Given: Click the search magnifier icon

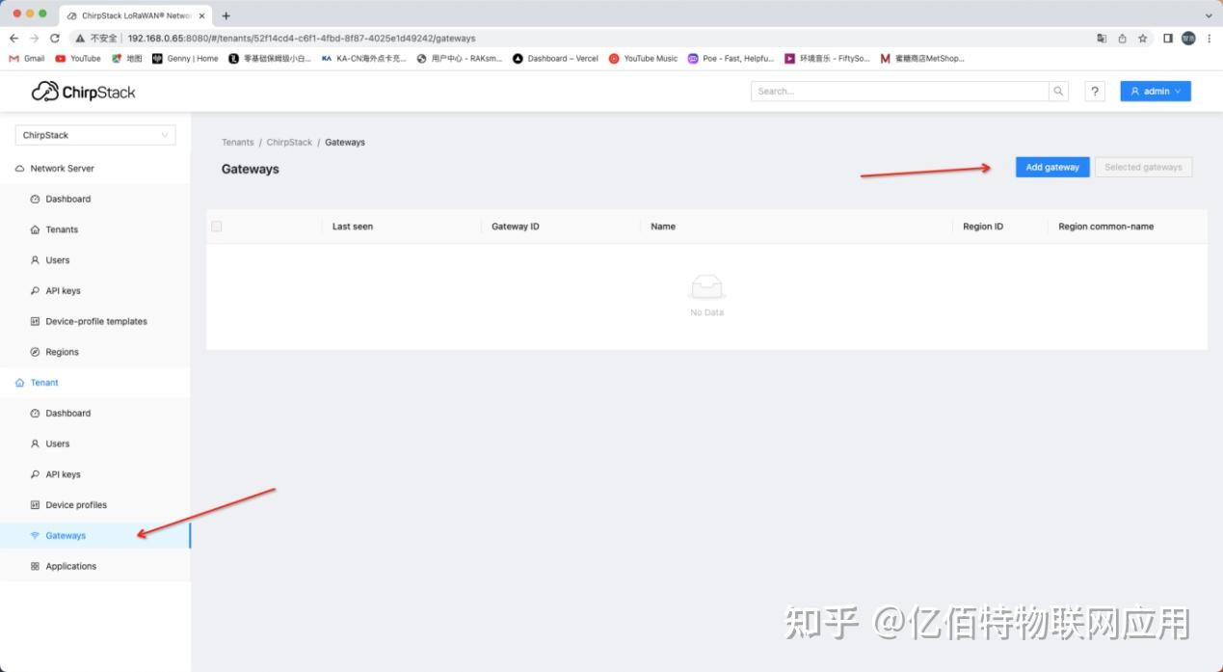Looking at the screenshot, I should pyautogui.click(x=1058, y=91).
